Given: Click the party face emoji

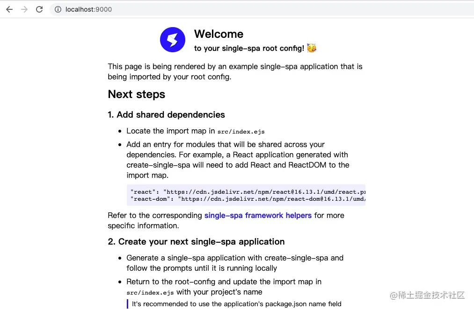Looking at the screenshot, I should pos(311,48).
